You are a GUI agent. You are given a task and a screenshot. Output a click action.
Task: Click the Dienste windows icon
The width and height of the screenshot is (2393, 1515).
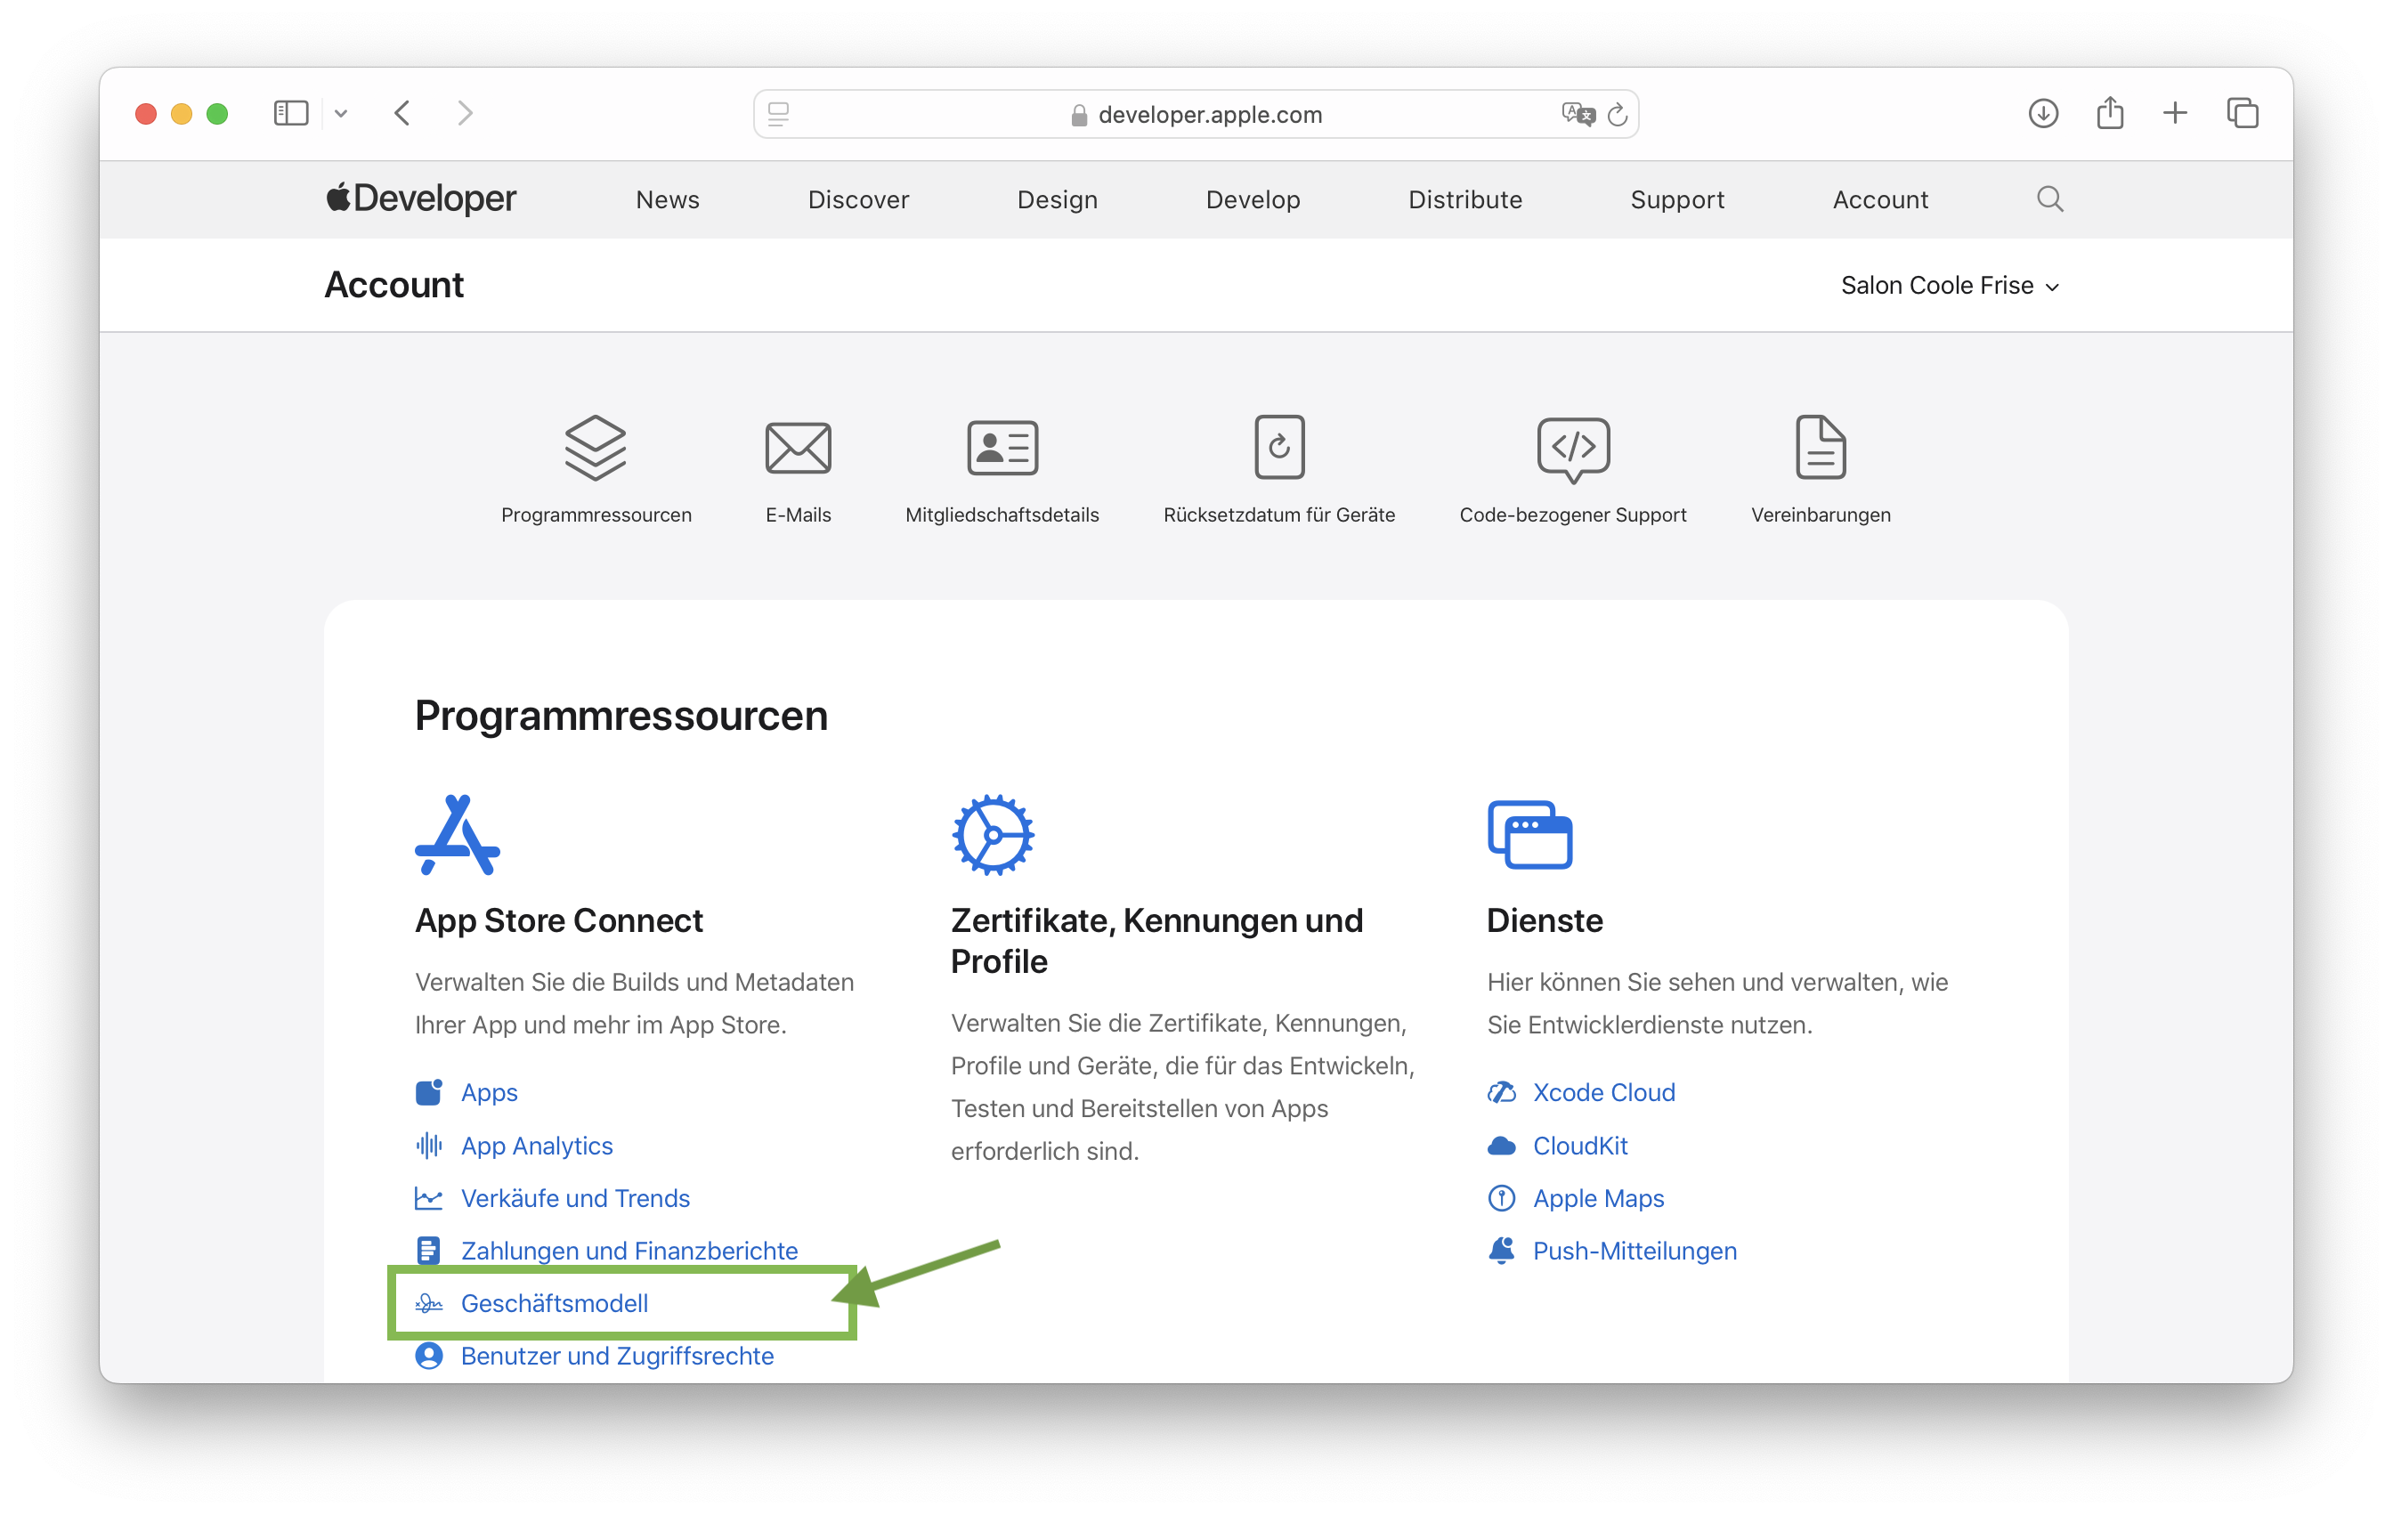click(x=1529, y=834)
